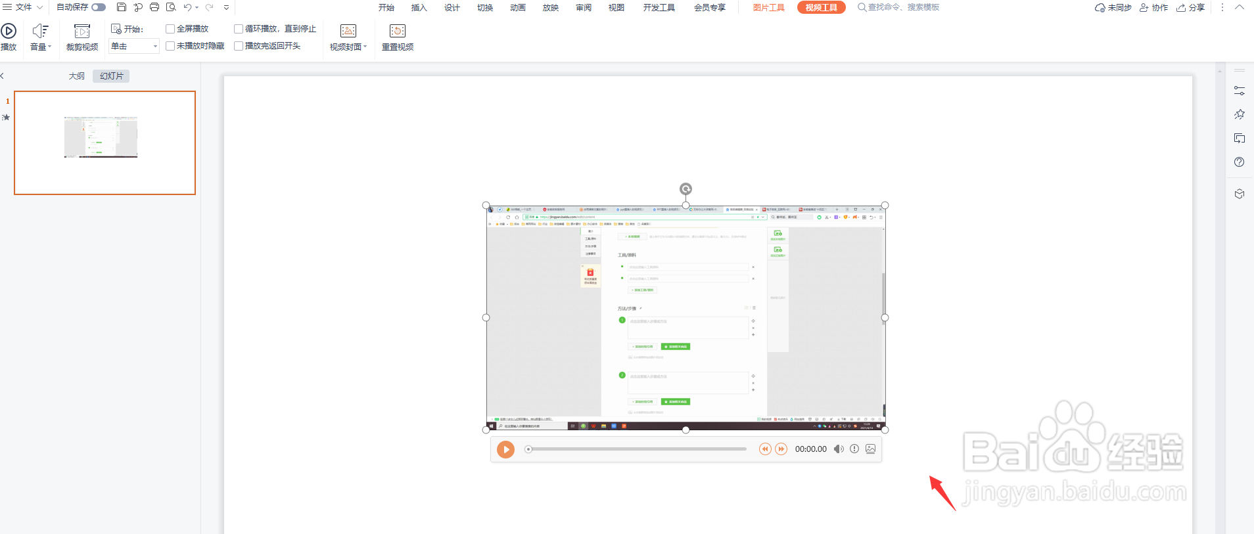This screenshot has width=1254, height=534.
Task: Click the rewind button in video controls
Action: point(765,449)
